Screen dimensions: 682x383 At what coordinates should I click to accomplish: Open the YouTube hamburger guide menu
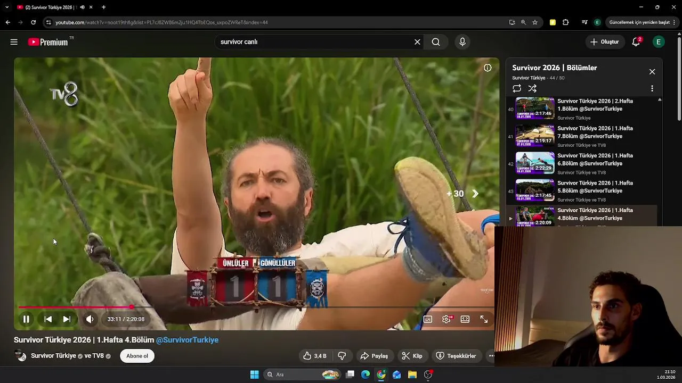(14, 42)
